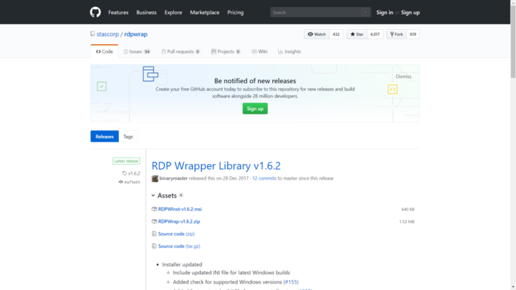The image size is (516, 290).
Task: Click the file icon beside Source code (tar.gz)
Action: pos(154,246)
